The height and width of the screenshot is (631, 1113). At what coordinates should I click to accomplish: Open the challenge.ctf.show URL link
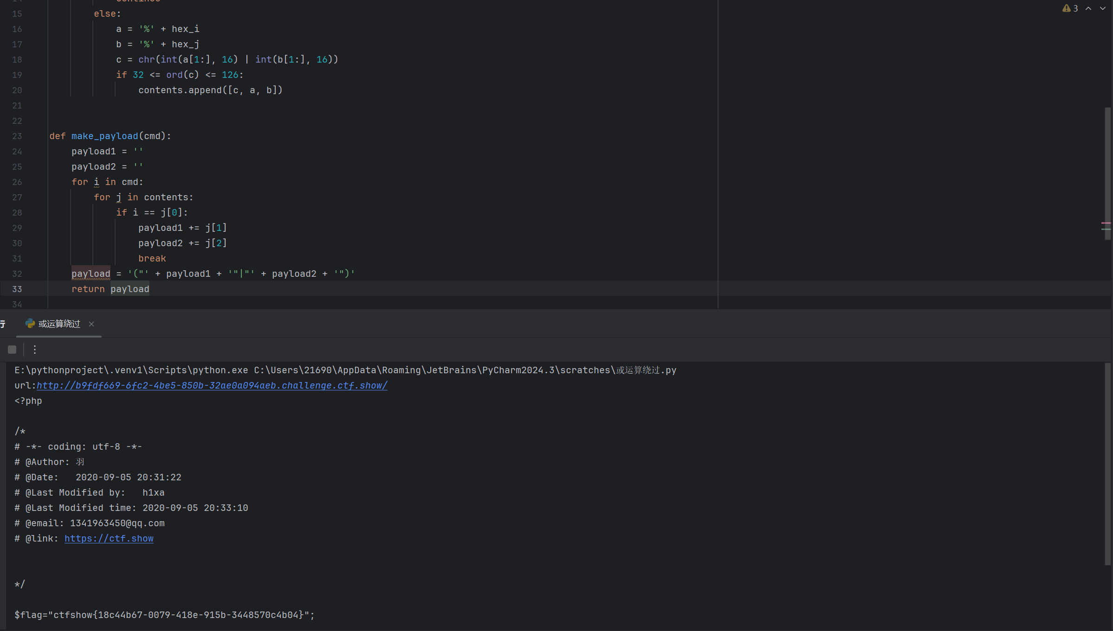tap(212, 386)
